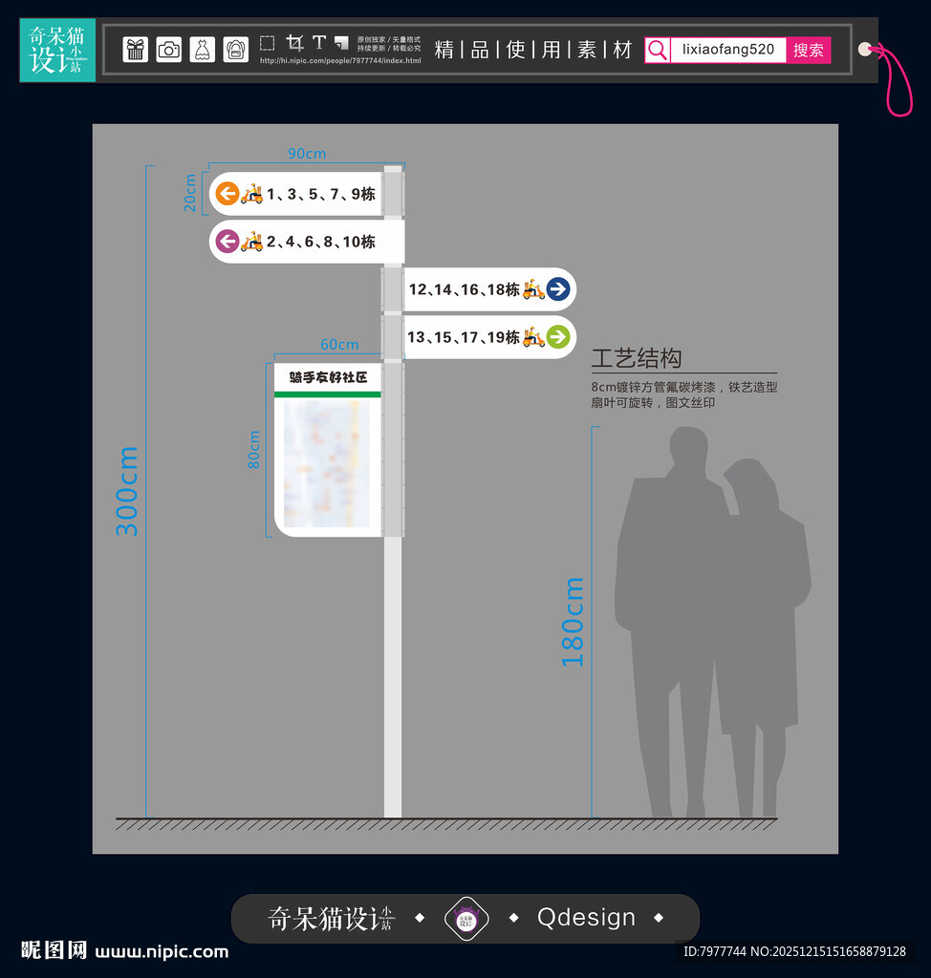The image size is (931, 978).
Task: Click the purple left arrow on sign 2、4、6、8、10栋
Action: point(227,241)
